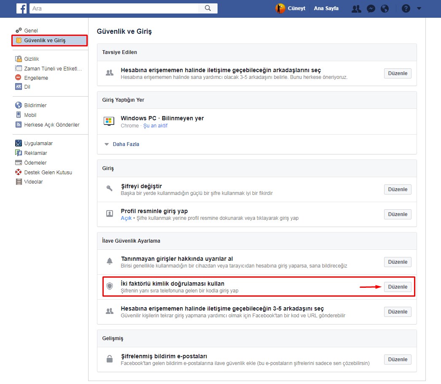Click Düzenle for Profil resminle giriş yap
Image resolution: width=441 pixels, height=384 pixels.
(397, 214)
